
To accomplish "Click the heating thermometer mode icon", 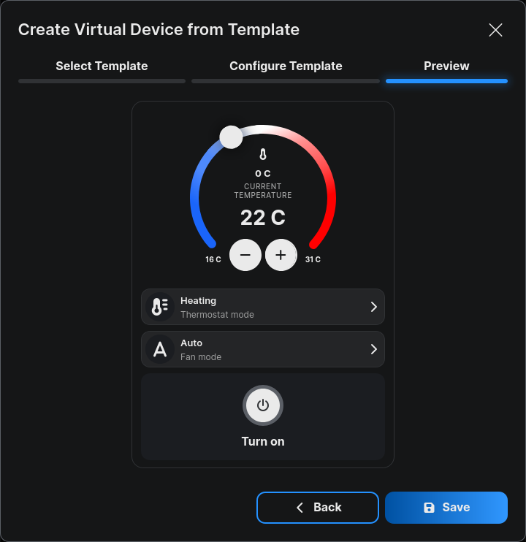I will point(160,307).
